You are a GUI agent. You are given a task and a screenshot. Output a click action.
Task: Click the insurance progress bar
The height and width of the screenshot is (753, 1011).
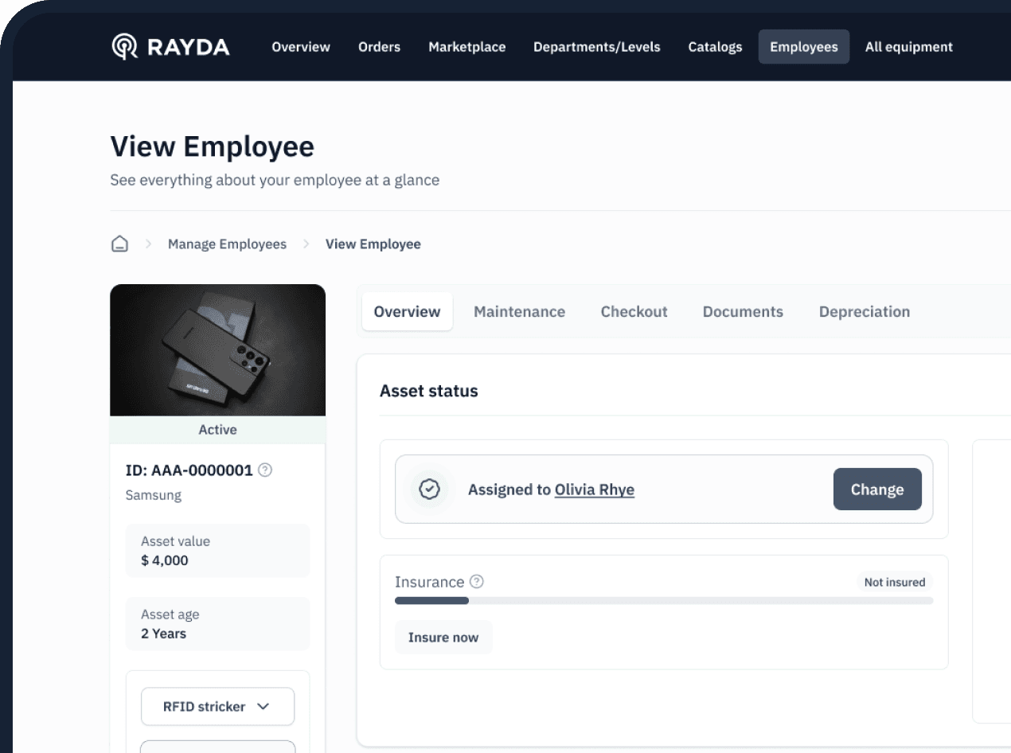(664, 600)
